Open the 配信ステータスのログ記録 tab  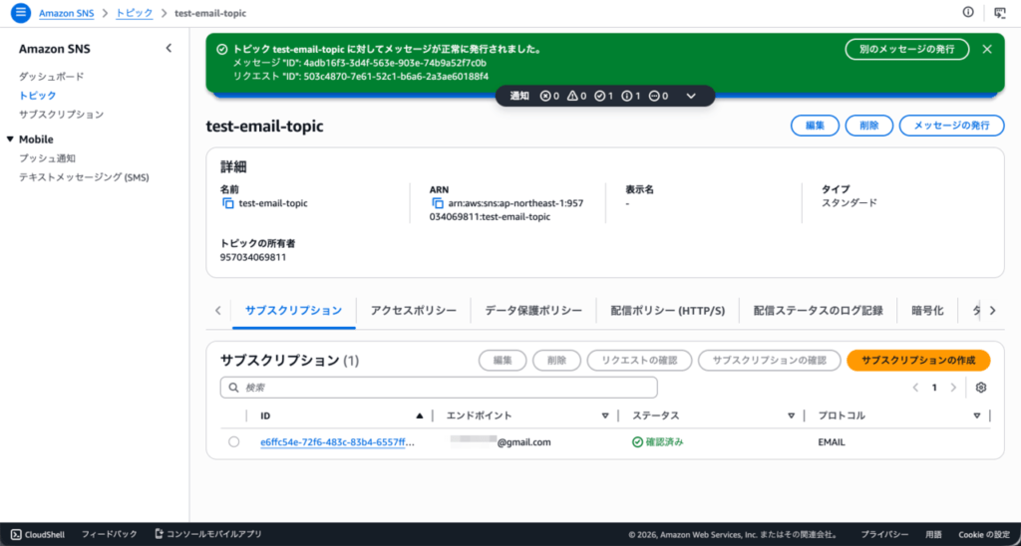click(818, 311)
